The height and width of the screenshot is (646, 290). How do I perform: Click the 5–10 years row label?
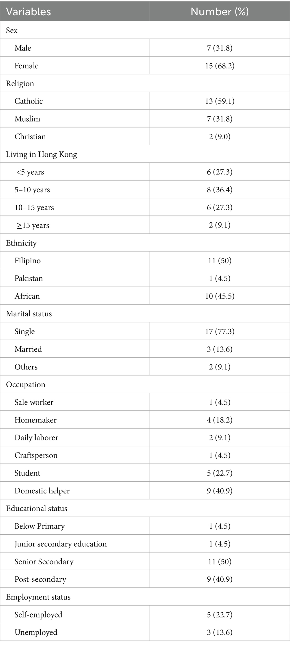click(x=32, y=190)
